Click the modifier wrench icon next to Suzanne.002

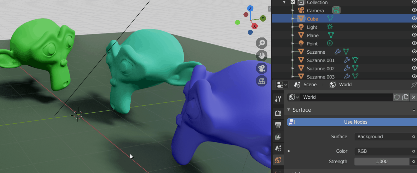pyautogui.click(x=347, y=68)
